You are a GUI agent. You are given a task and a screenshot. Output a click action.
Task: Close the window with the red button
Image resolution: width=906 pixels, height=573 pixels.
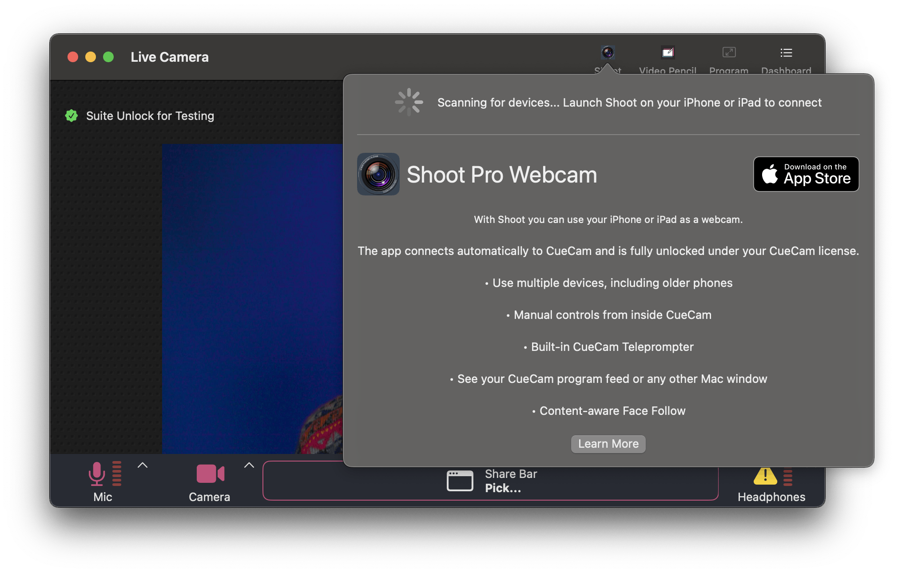point(73,57)
